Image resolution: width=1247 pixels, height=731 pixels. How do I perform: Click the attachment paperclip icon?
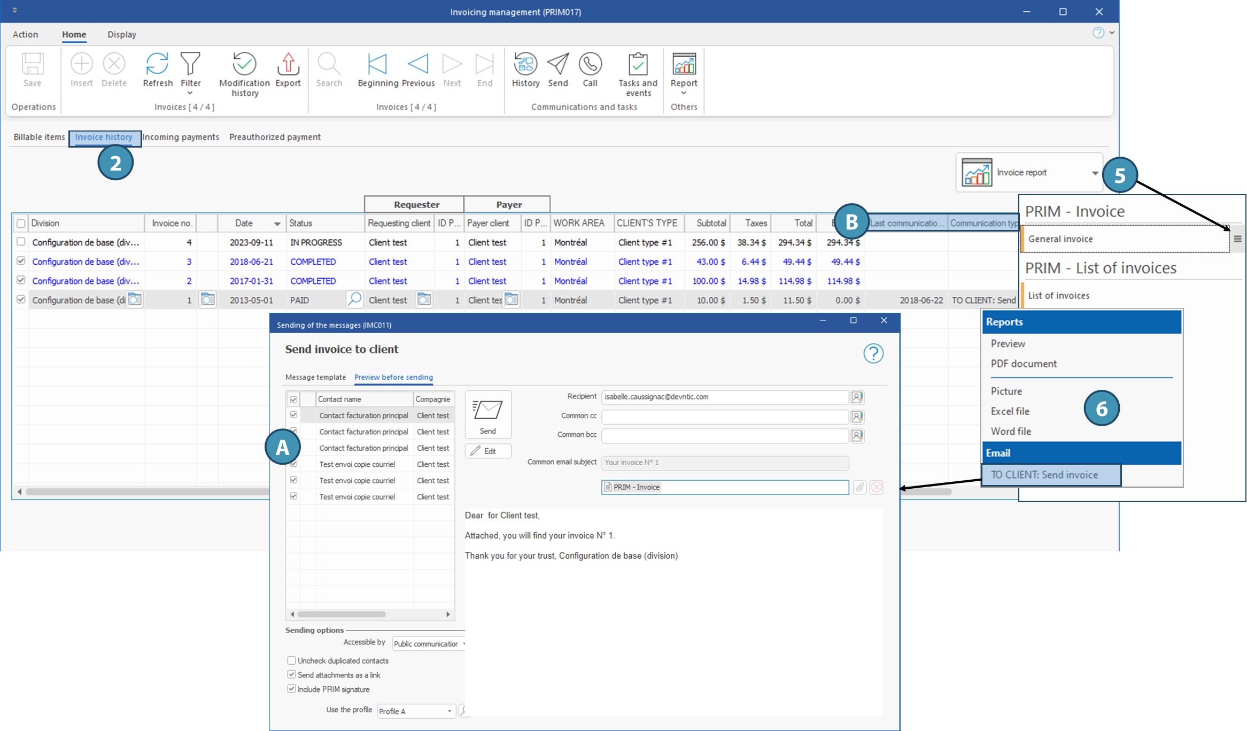tap(859, 487)
